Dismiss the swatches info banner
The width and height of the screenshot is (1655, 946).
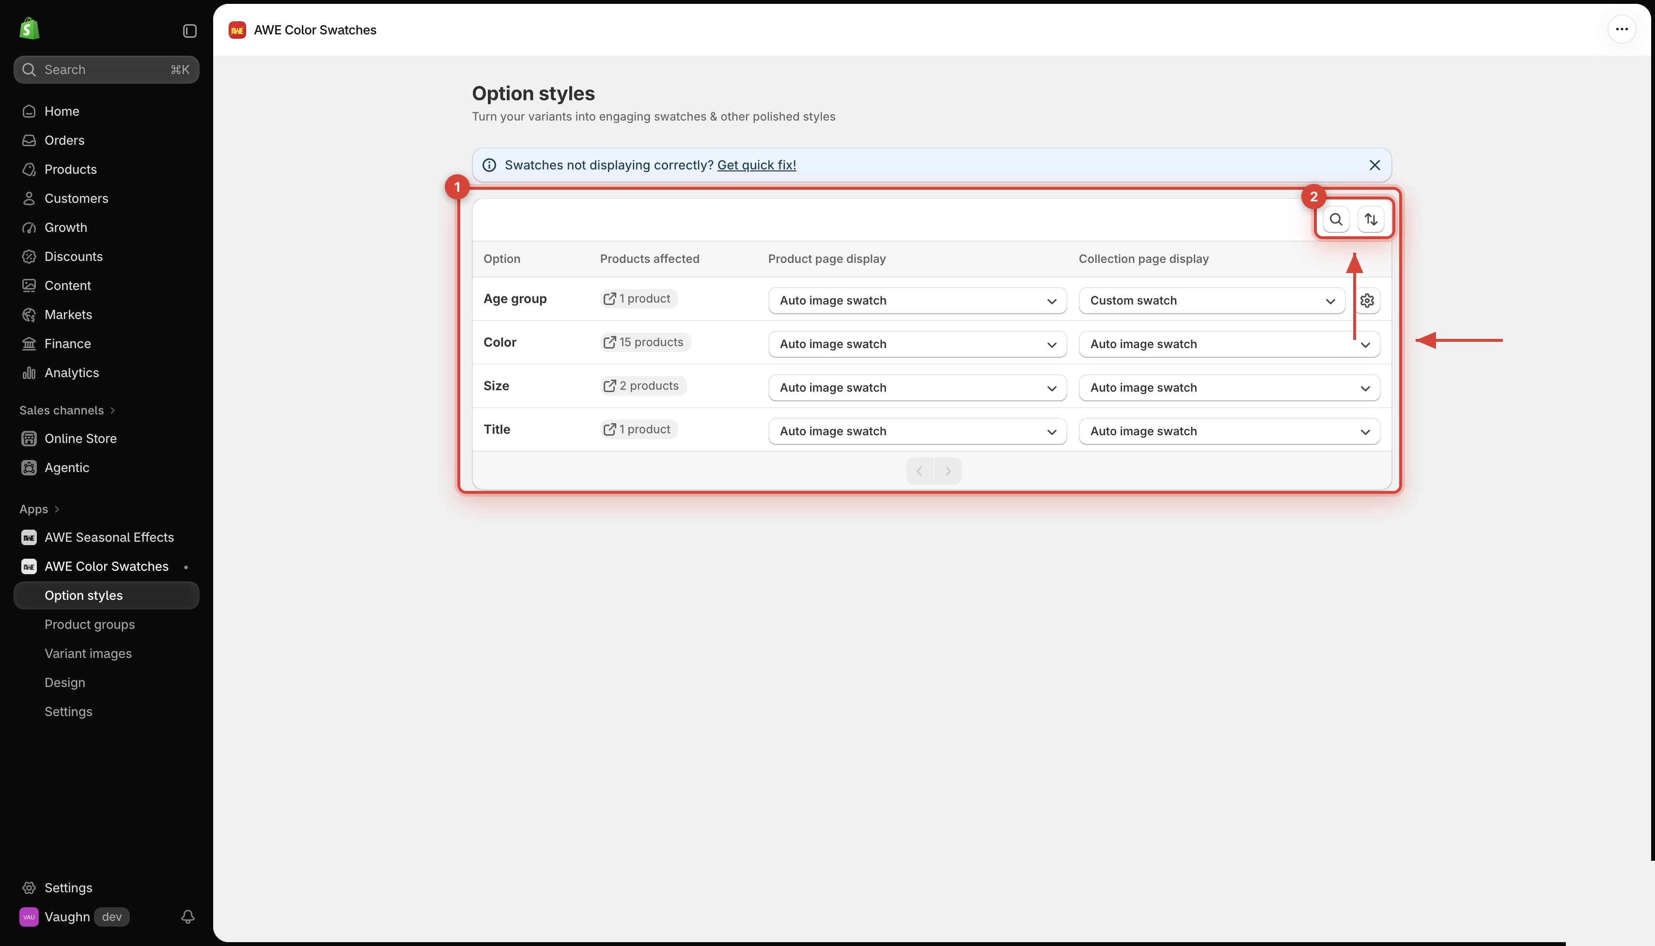pyautogui.click(x=1374, y=165)
